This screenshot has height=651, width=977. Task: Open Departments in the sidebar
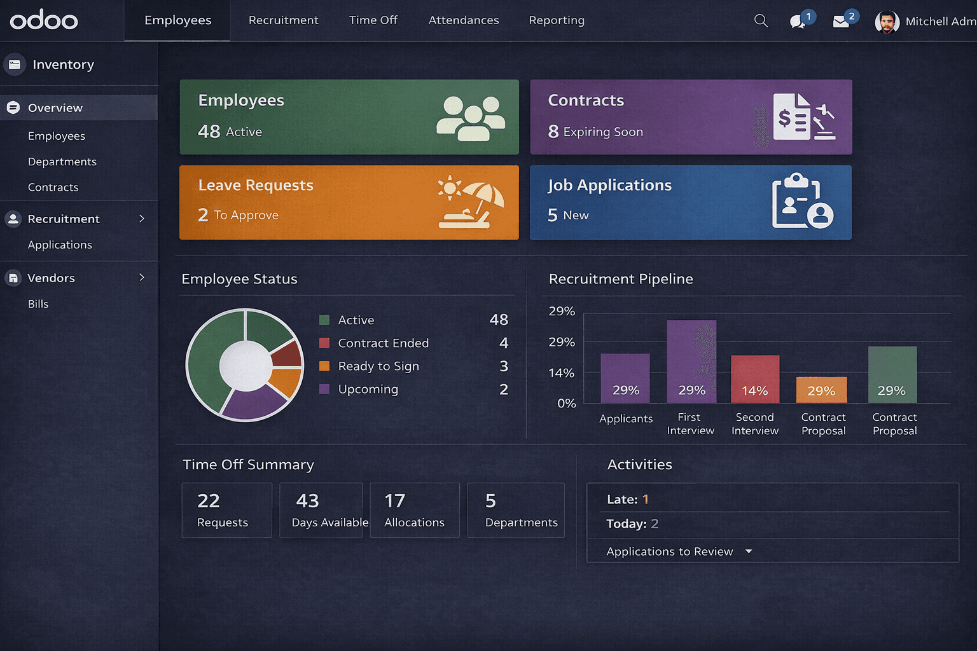[x=62, y=161]
